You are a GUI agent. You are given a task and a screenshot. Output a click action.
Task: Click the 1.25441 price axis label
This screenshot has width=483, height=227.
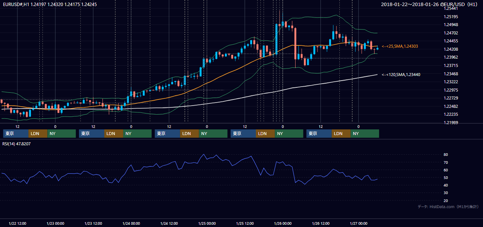(451, 8)
